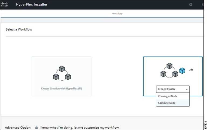Click the Select a Workflow heading

[x=19, y=29]
